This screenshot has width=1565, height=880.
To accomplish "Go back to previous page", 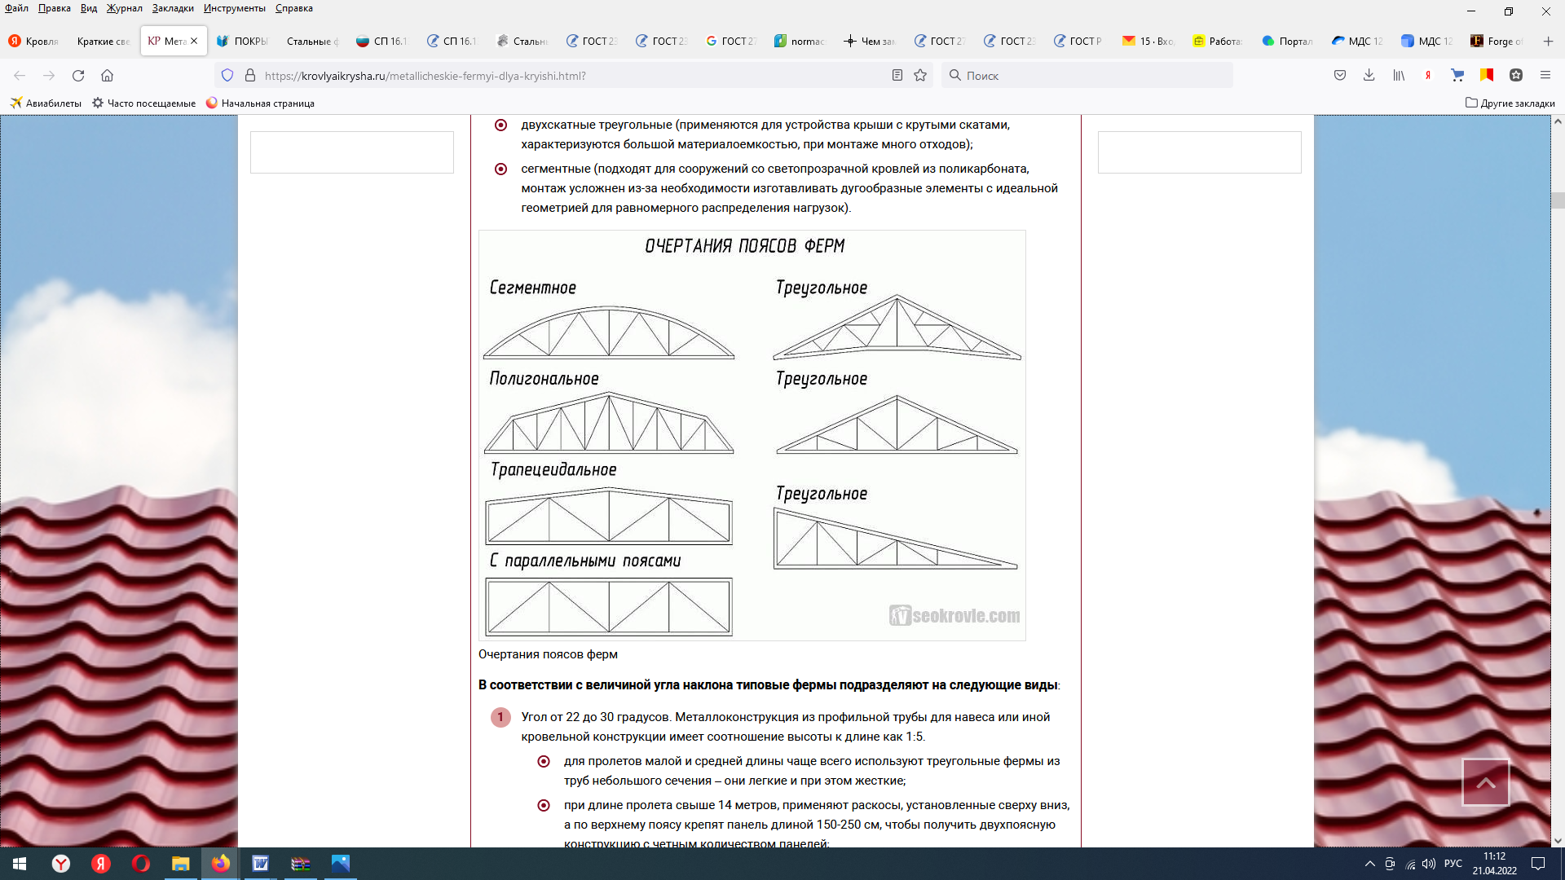I will [20, 75].
